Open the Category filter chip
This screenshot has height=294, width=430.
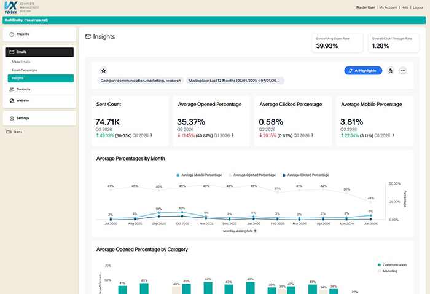click(141, 81)
